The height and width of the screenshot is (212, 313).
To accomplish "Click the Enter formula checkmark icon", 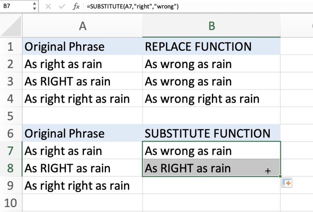I will pyautogui.click(x=62, y=7).
